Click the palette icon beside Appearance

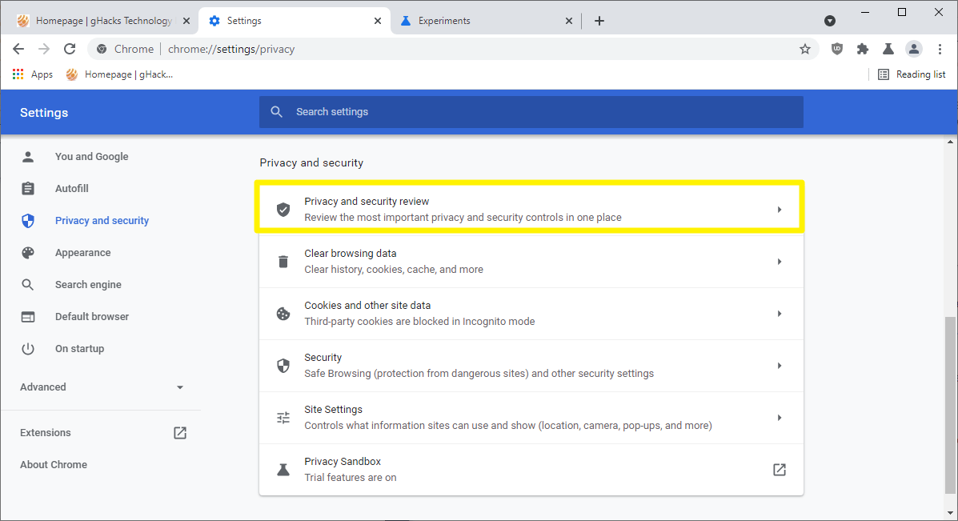[x=28, y=252]
